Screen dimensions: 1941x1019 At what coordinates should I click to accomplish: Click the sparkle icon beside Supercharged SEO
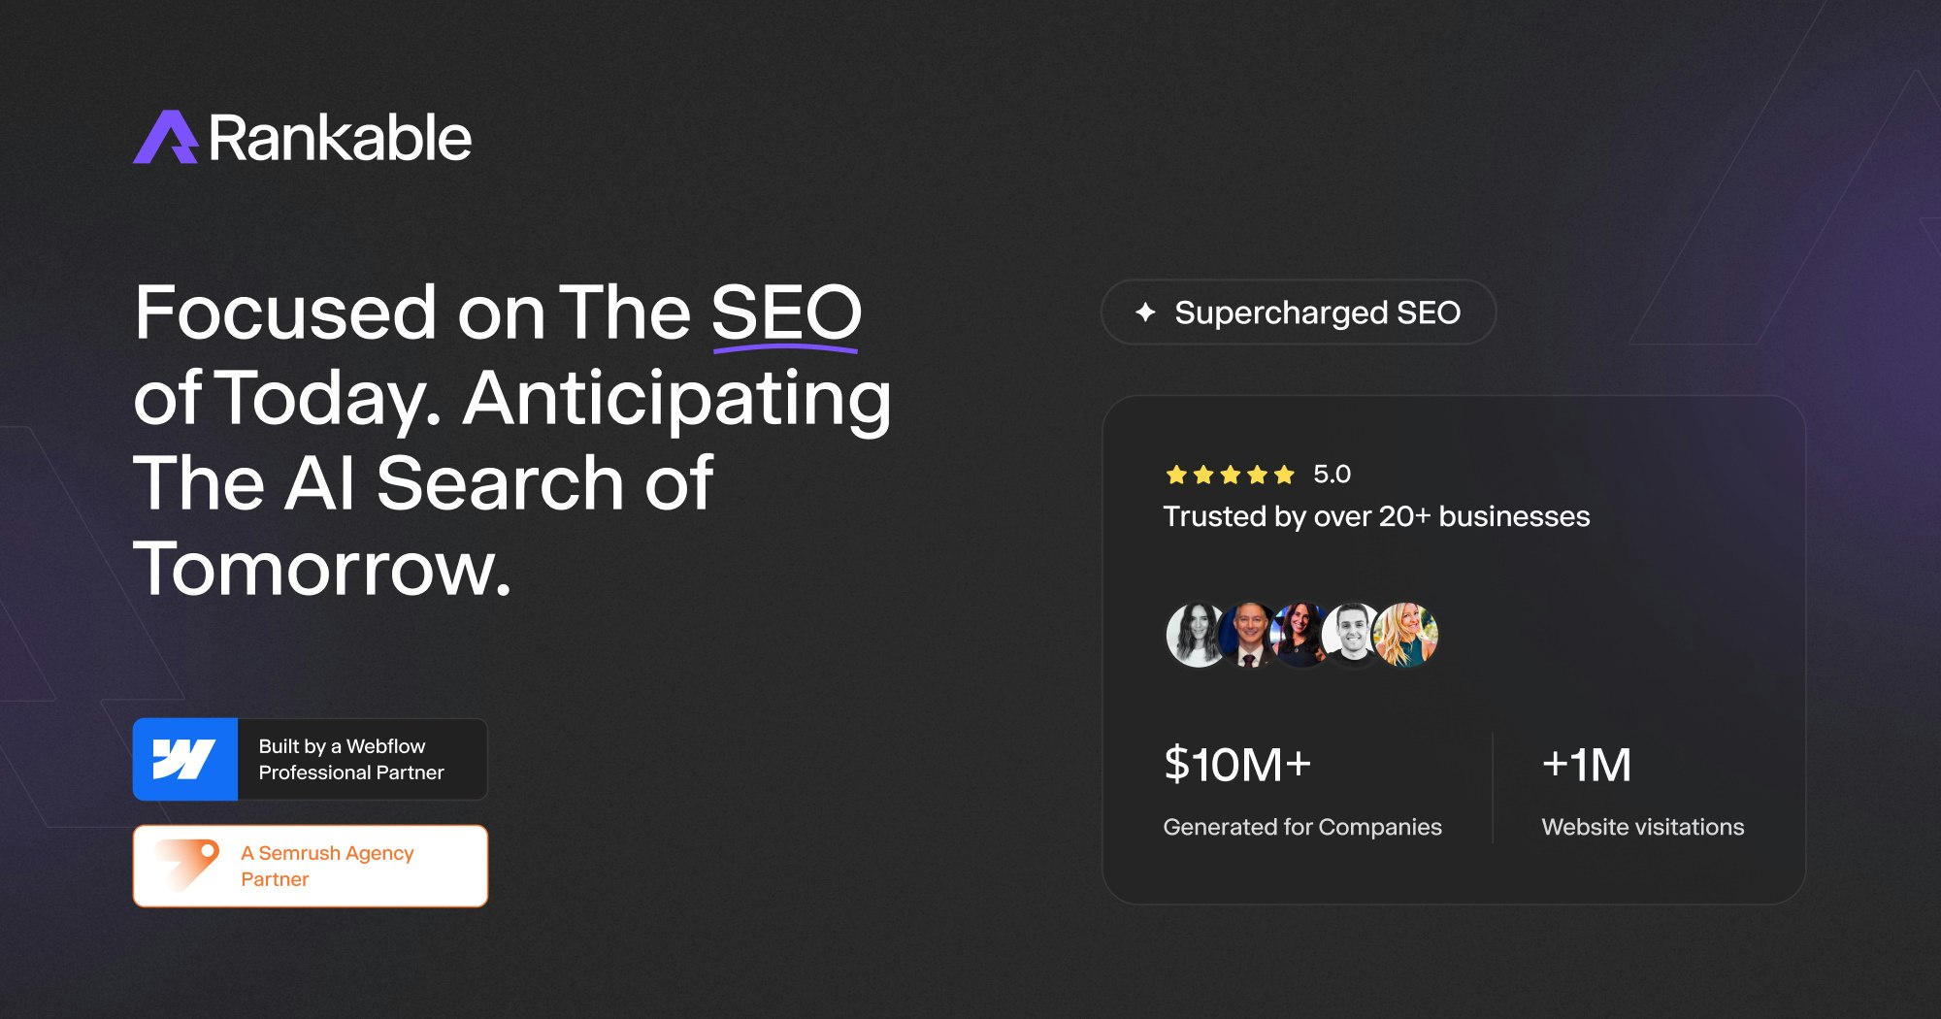tap(1145, 312)
